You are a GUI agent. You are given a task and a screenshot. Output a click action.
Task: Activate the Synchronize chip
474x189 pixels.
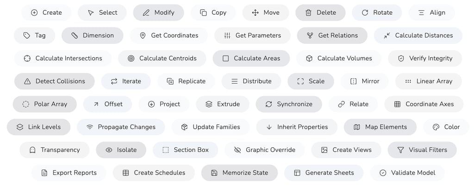pos(288,104)
